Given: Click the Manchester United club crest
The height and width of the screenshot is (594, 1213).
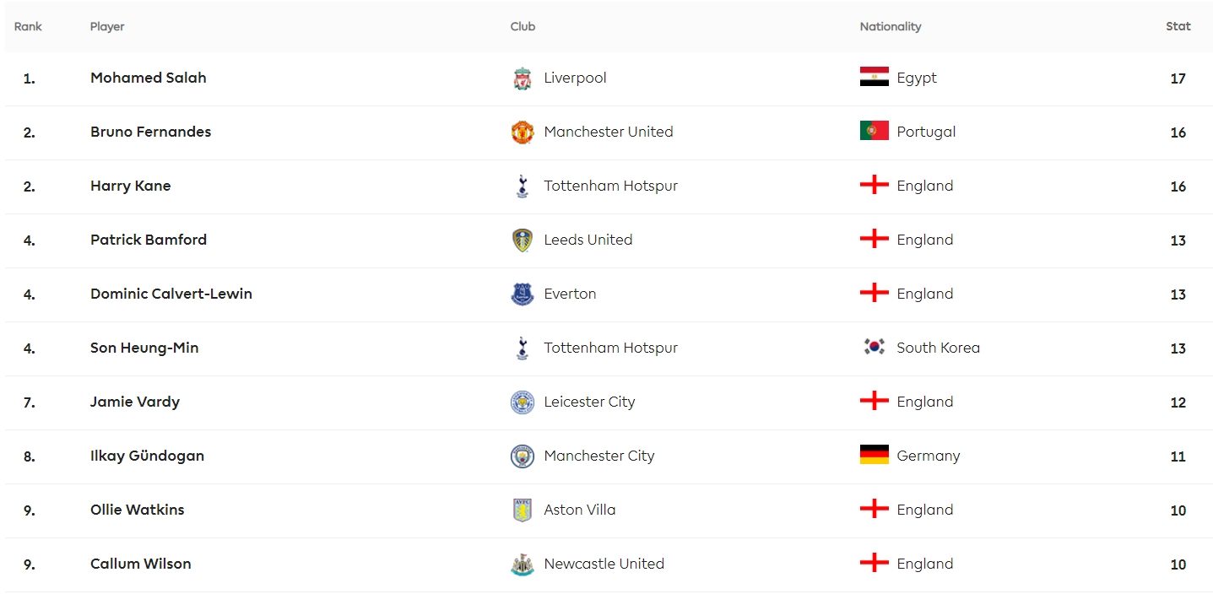Looking at the screenshot, I should [x=523, y=132].
